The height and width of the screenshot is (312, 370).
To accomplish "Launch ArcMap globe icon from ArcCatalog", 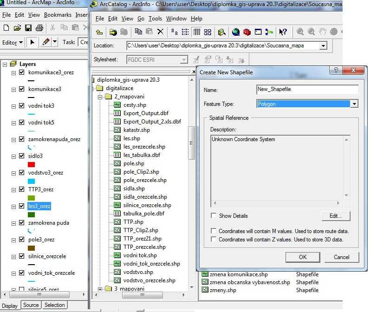I will [236, 32].
